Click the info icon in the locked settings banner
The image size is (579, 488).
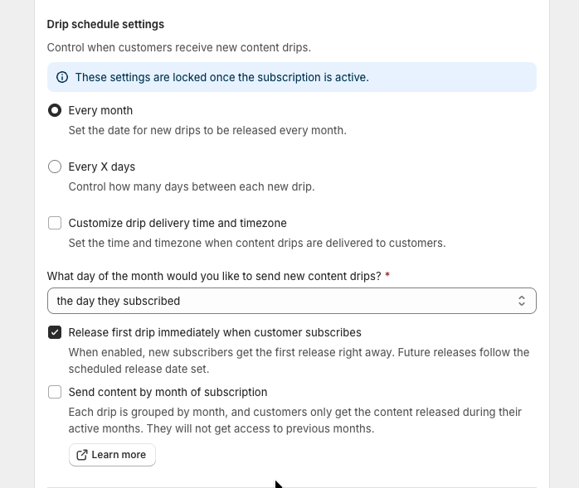click(x=61, y=77)
